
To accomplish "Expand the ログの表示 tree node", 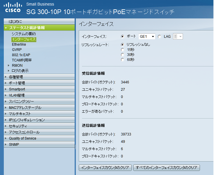I will tap(8, 71).
